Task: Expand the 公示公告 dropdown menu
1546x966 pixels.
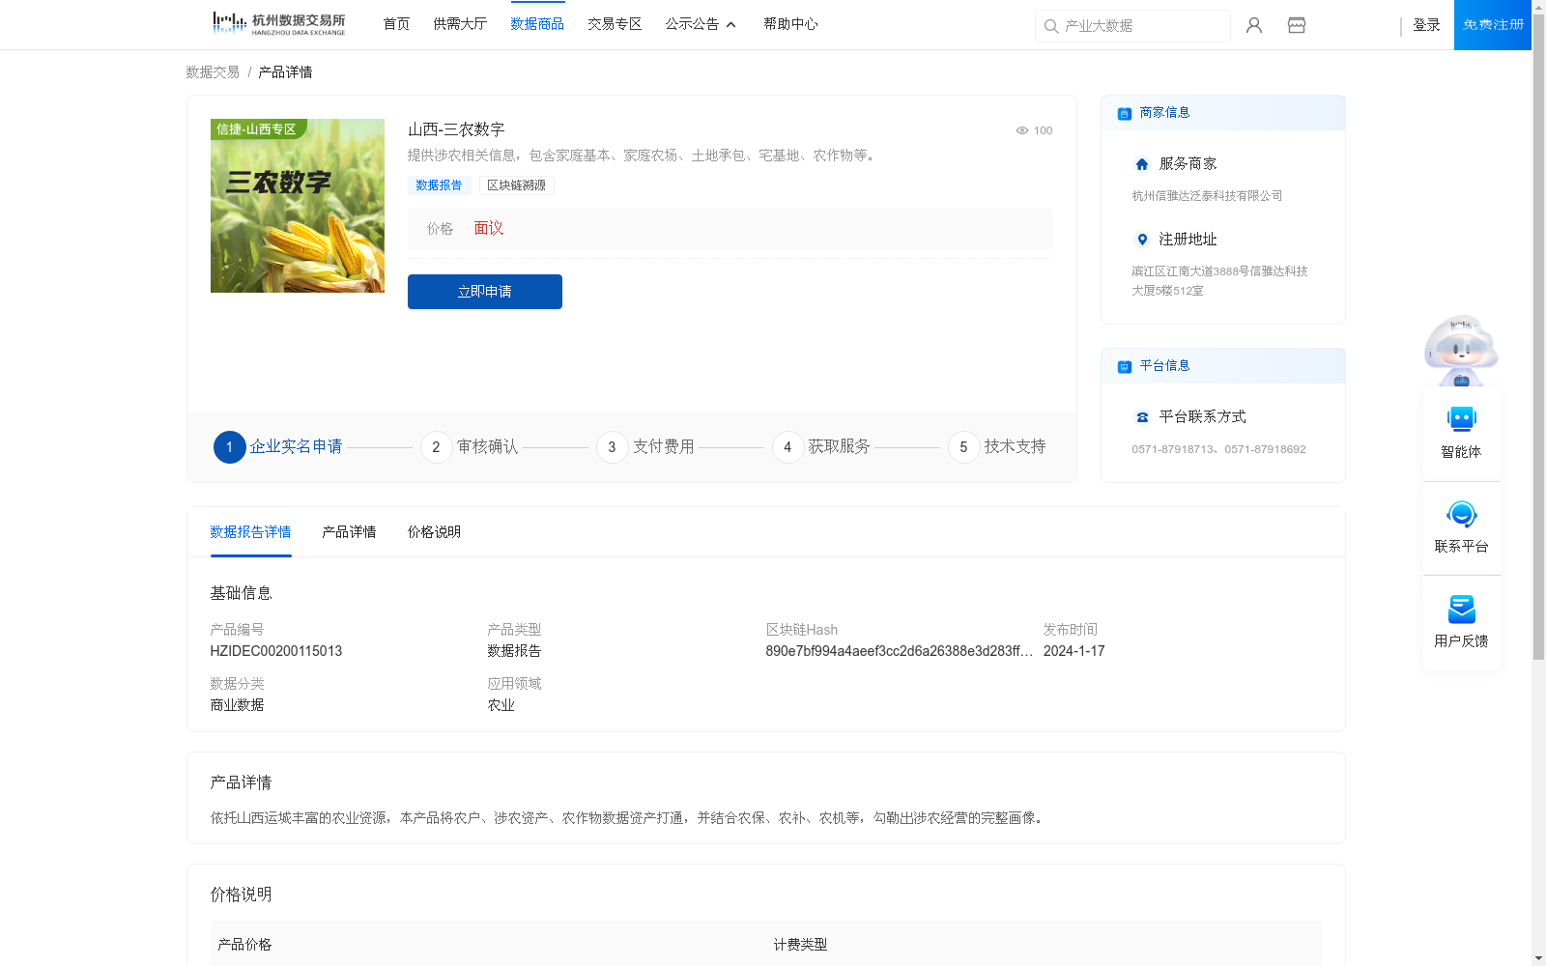Action: [x=701, y=24]
